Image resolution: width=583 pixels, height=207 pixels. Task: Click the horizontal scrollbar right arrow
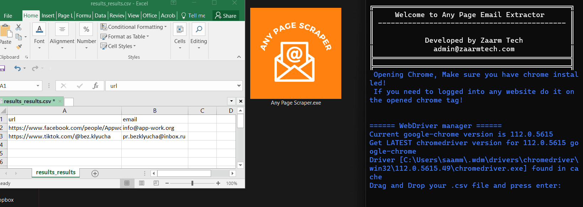pyautogui.click(x=232, y=174)
